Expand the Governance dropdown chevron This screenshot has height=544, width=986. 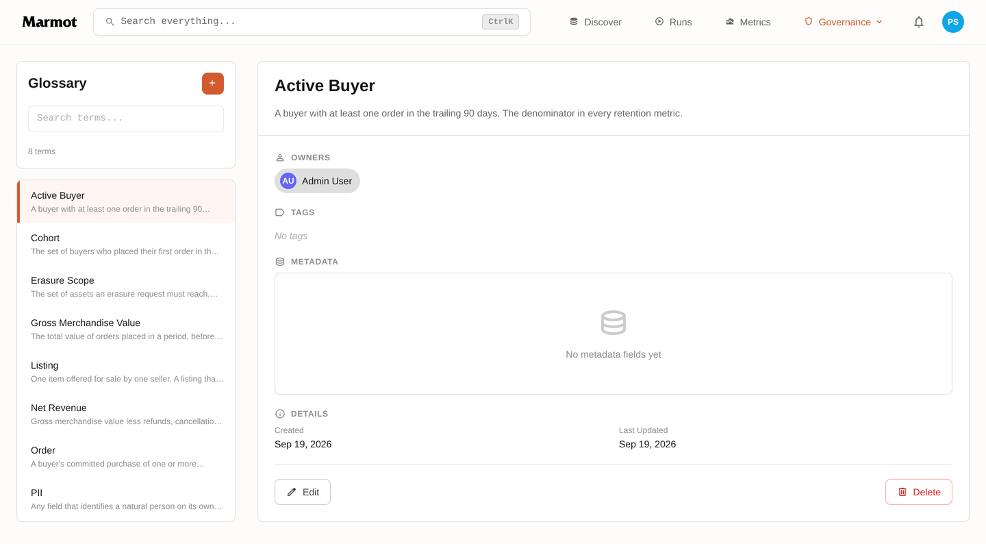click(879, 22)
